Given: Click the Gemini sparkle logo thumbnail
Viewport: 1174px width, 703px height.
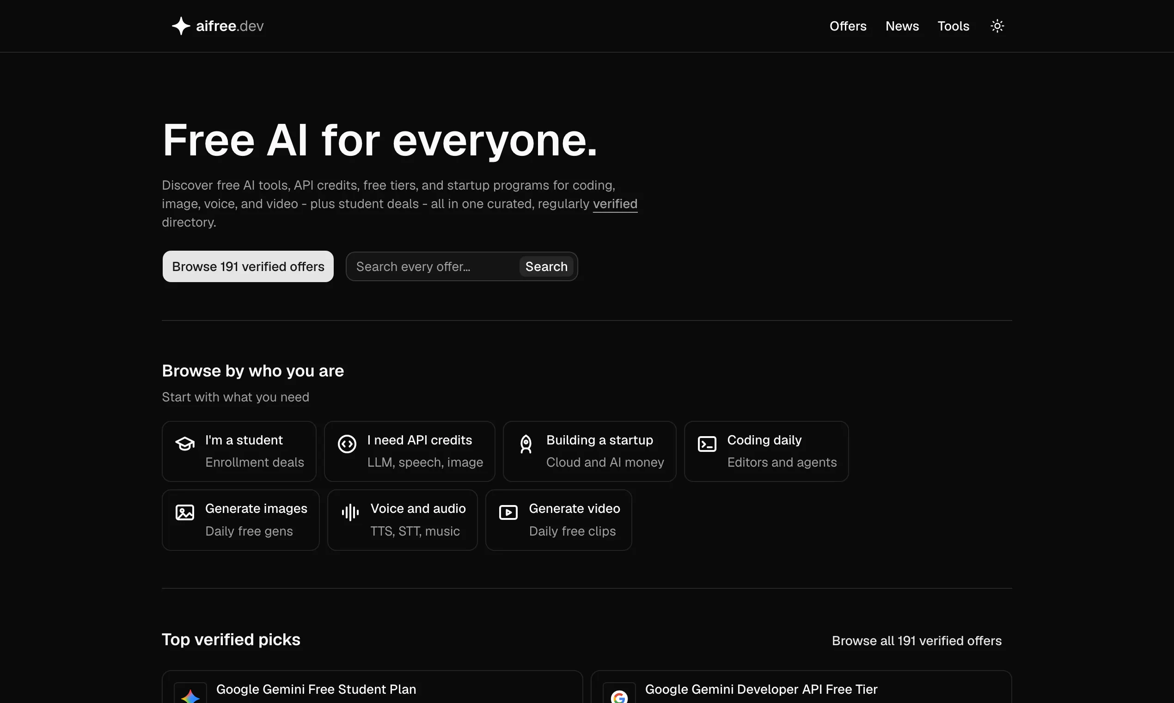Looking at the screenshot, I should point(190,694).
